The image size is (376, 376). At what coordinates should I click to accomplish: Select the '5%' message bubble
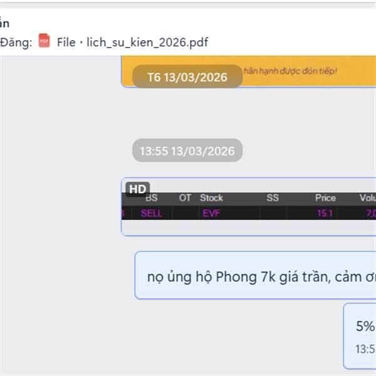pyautogui.click(x=360, y=336)
